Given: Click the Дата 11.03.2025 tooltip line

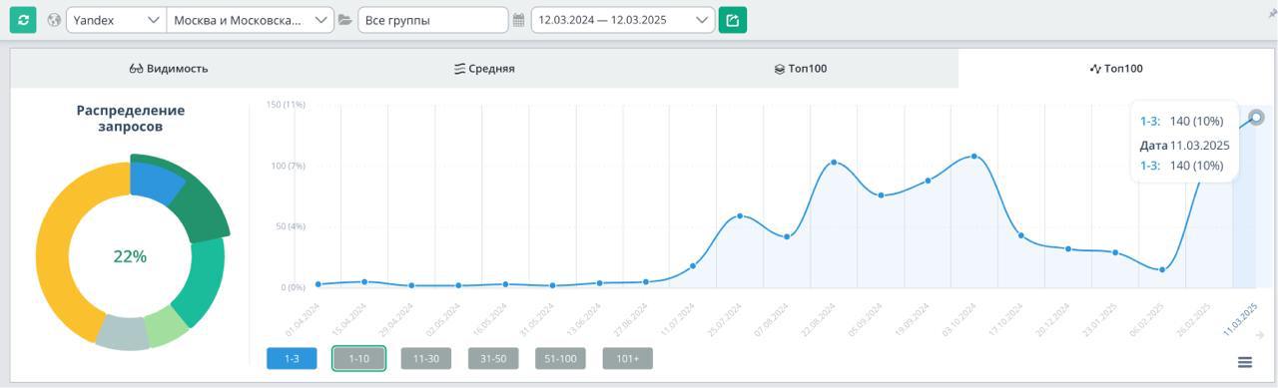Looking at the screenshot, I should click(1184, 145).
